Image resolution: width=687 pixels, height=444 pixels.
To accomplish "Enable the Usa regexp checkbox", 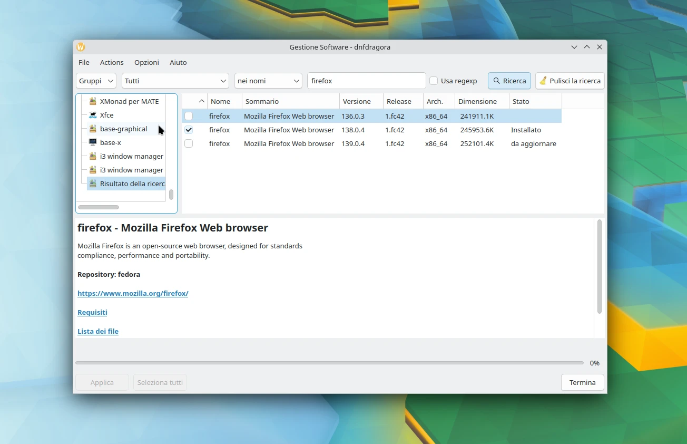I will tap(434, 81).
